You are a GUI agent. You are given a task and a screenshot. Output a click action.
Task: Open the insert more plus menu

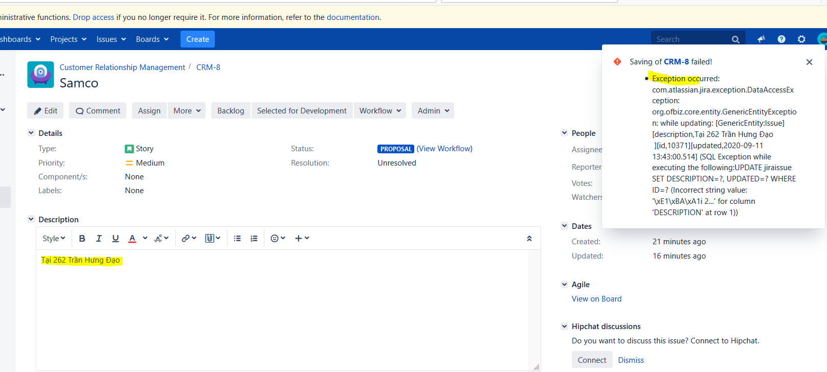[302, 238]
